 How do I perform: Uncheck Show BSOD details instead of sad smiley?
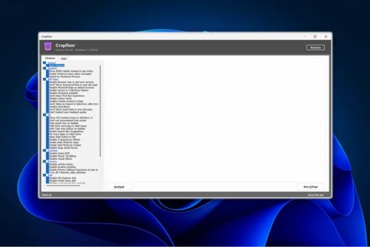pos(47,71)
